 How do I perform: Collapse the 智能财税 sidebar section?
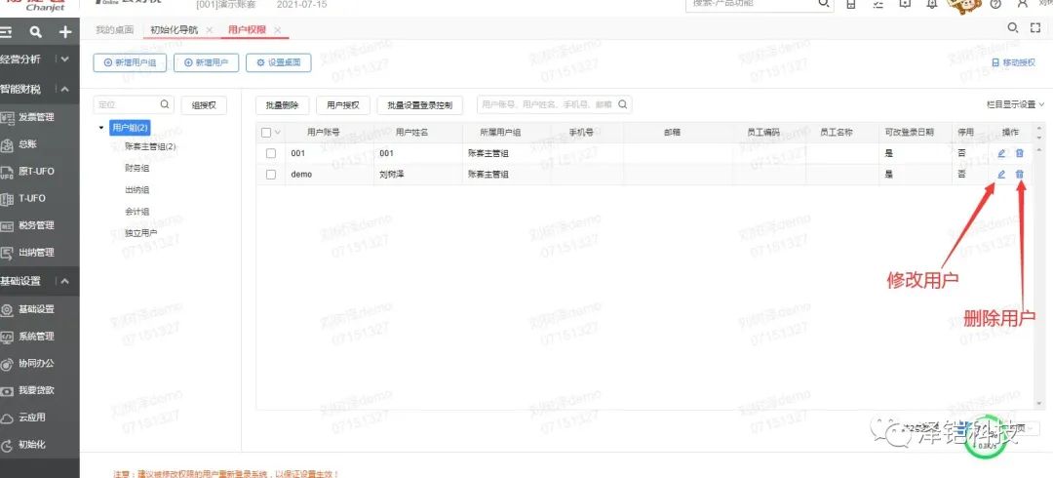pos(64,90)
